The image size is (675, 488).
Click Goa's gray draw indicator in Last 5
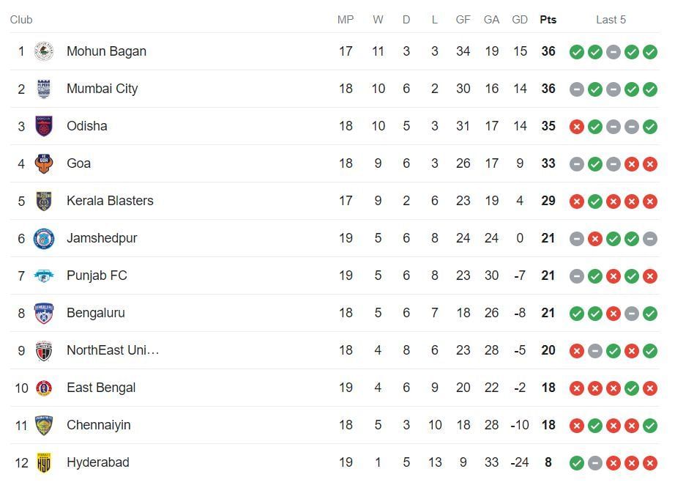tap(576, 163)
